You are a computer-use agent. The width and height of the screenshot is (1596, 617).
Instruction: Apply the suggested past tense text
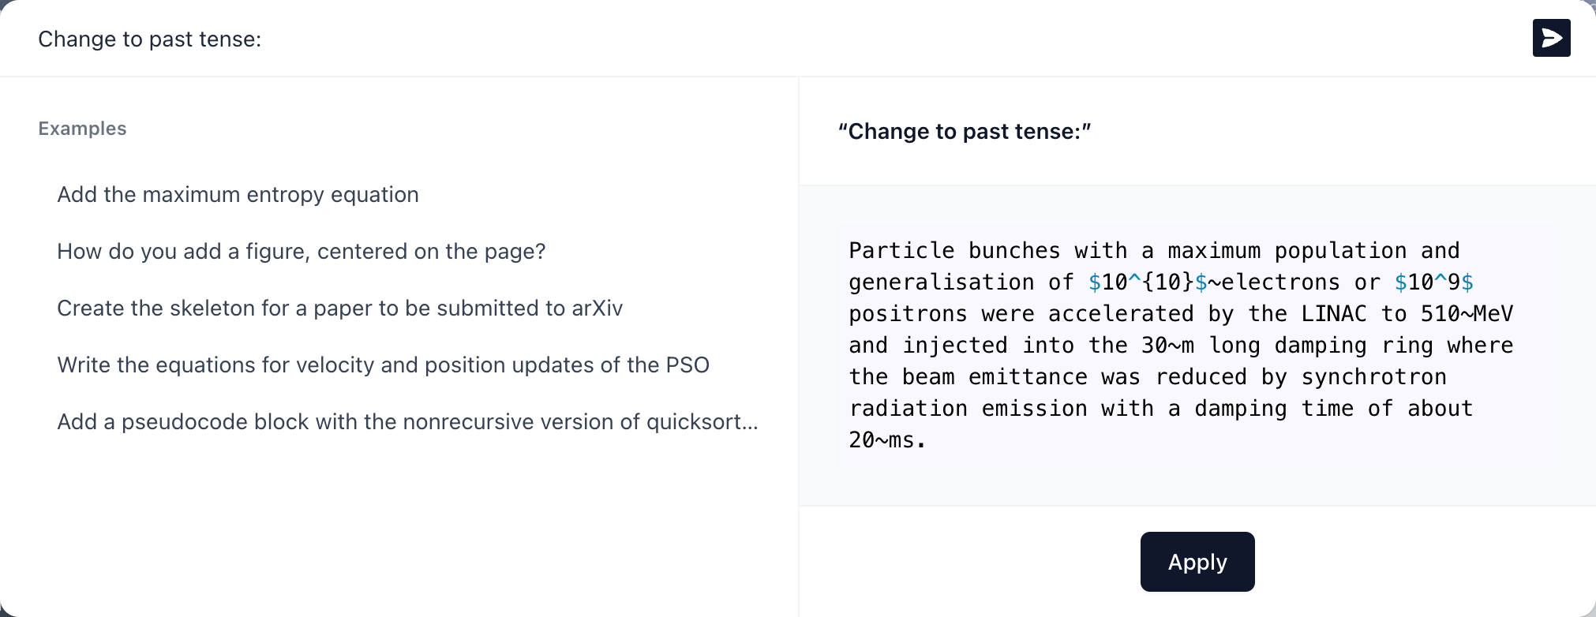1197,562
